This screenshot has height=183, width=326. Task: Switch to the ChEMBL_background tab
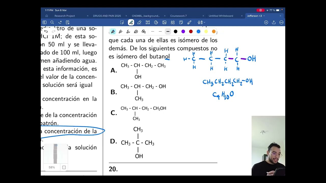pyautogui.click(x=146, y=16)
